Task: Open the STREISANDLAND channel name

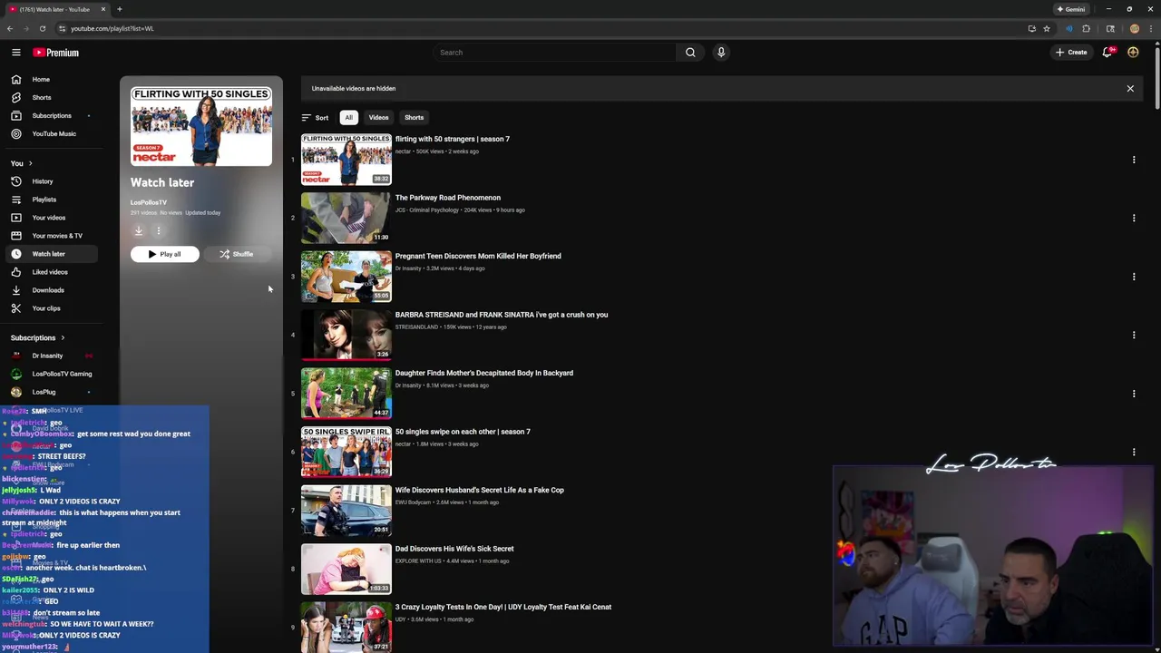Action: (x=416, y=326)
